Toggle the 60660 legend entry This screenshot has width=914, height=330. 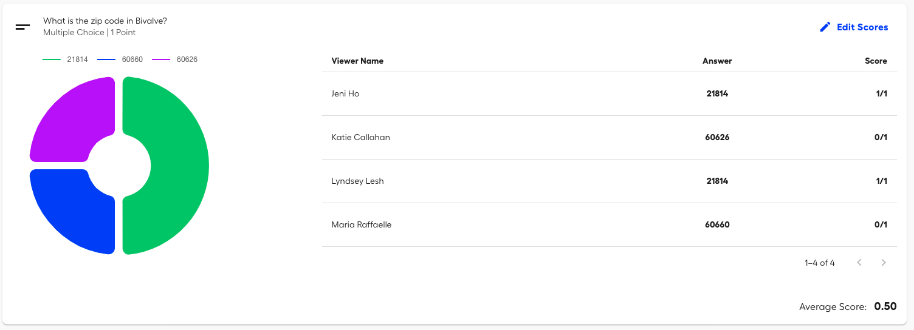(x=120, y=59)
